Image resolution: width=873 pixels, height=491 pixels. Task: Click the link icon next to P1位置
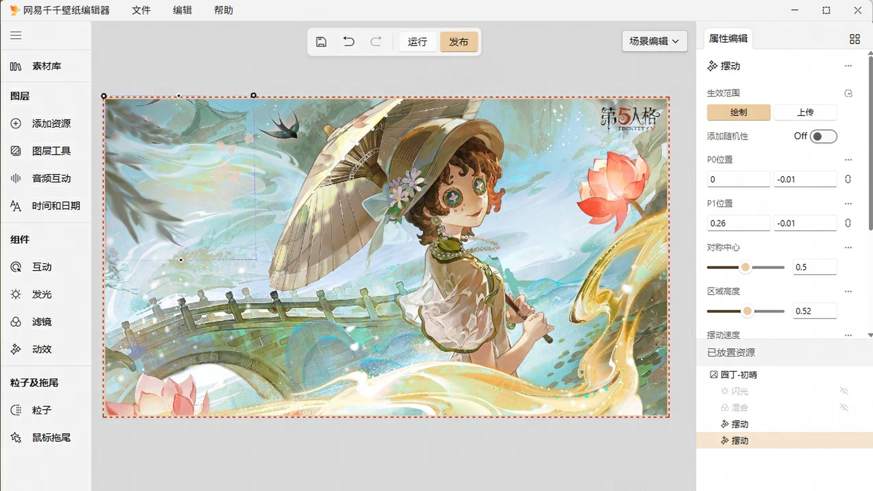click(848, 223)
